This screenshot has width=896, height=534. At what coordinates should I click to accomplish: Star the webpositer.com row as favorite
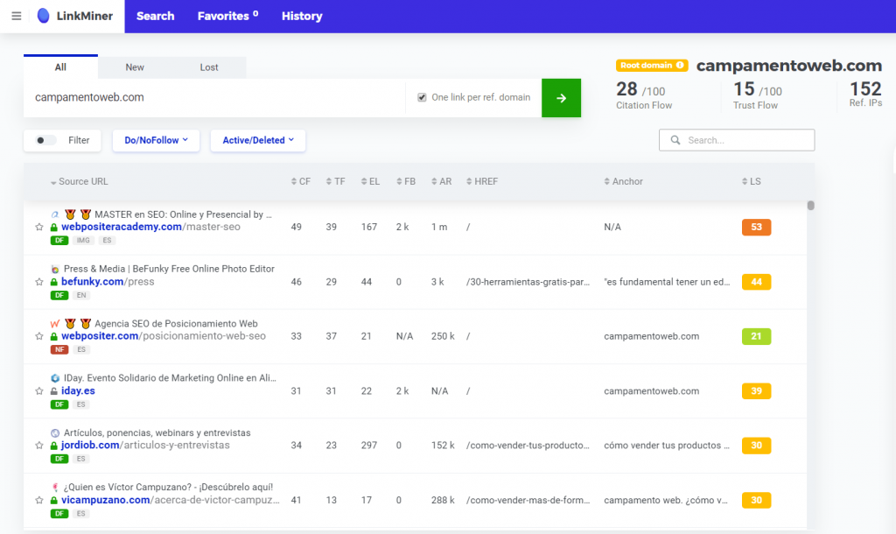pos(38,336)
